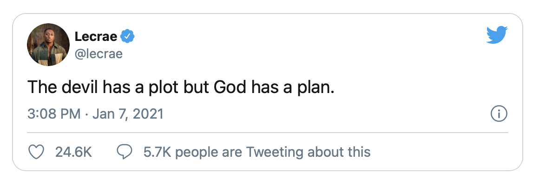Click the divider line above the like count
The height and width of the screenshot is (187, 539).
coord(268,133)
